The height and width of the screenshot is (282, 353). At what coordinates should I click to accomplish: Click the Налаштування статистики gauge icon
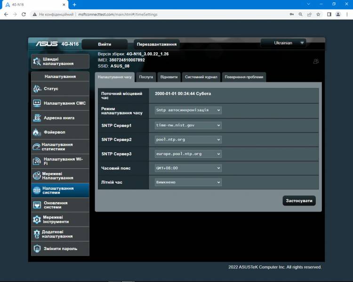(x=36, y=147)
